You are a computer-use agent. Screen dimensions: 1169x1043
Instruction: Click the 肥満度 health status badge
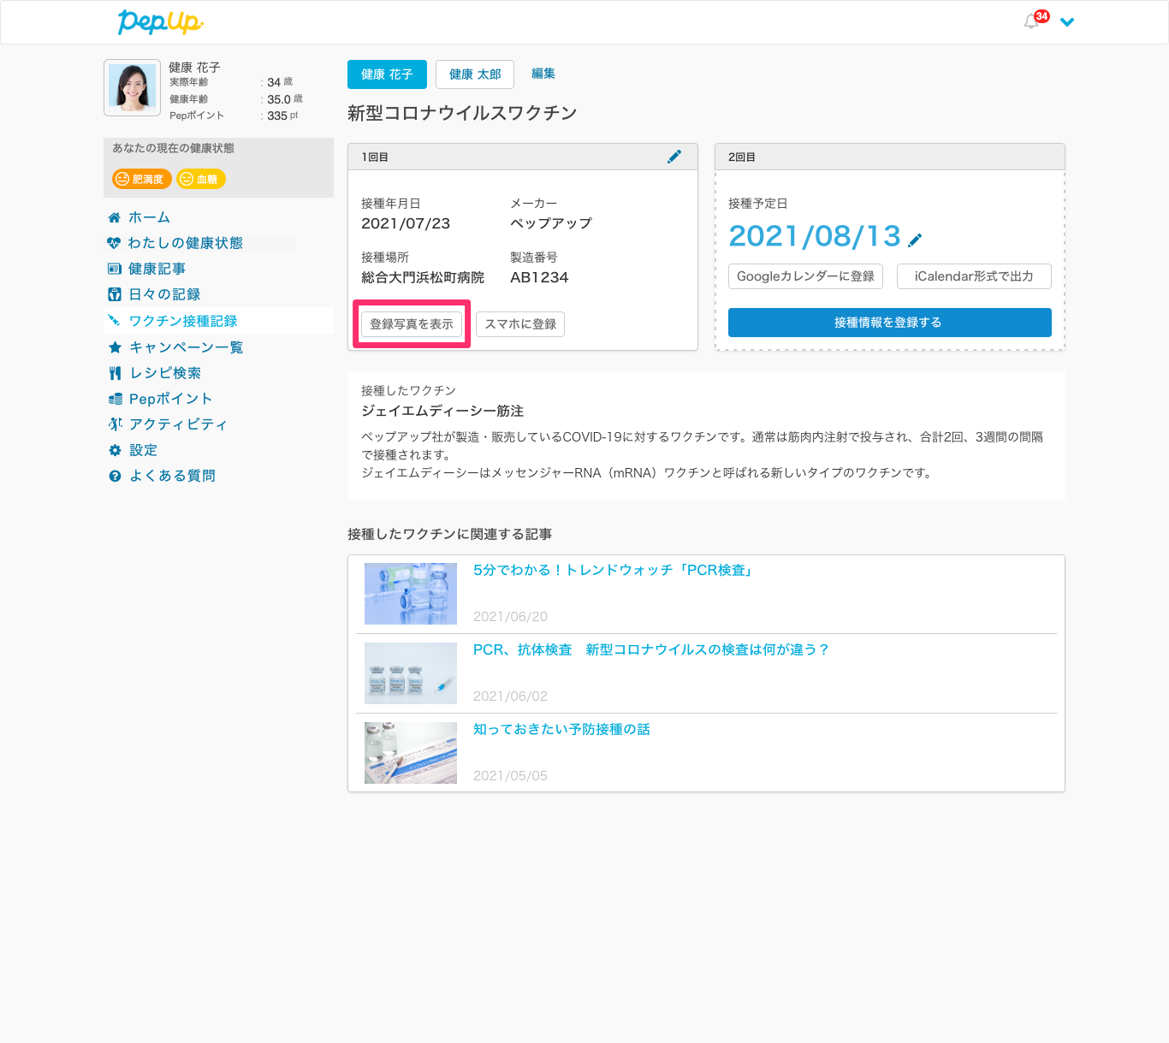tap(142, 179)
